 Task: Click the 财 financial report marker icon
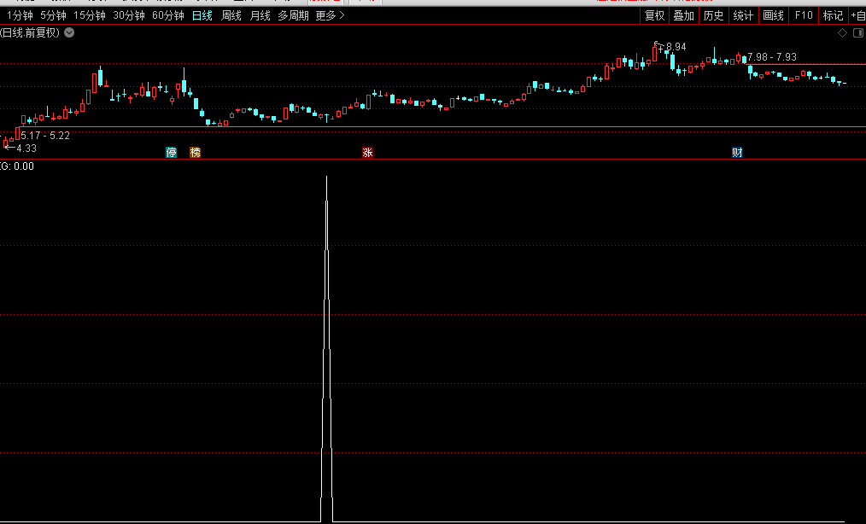click(x=737, y=153)
